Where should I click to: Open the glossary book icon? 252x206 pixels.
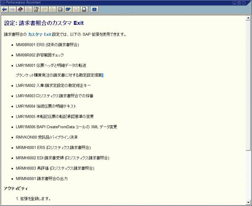click(x=20, y=9)
